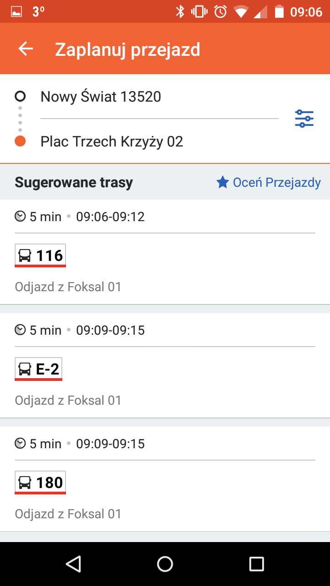This screenshot has height=586, width=330.
Task: Open route filter settings sliders icon
Action: tap(304, 119)
